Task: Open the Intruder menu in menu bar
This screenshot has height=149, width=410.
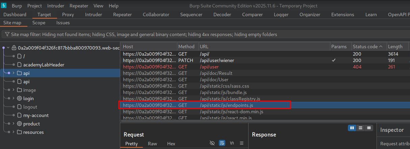Action: coord(56,6)
